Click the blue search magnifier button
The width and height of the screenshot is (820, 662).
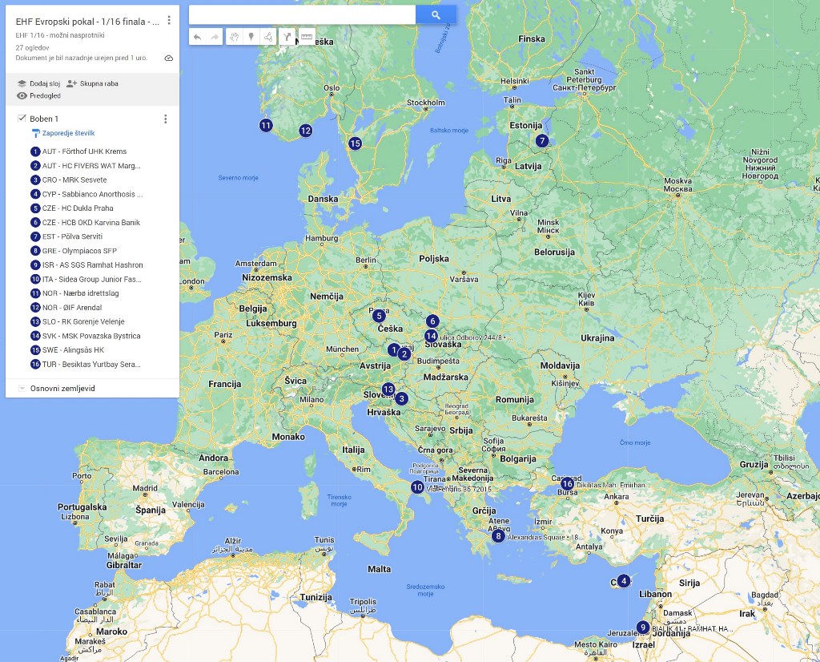436,15
